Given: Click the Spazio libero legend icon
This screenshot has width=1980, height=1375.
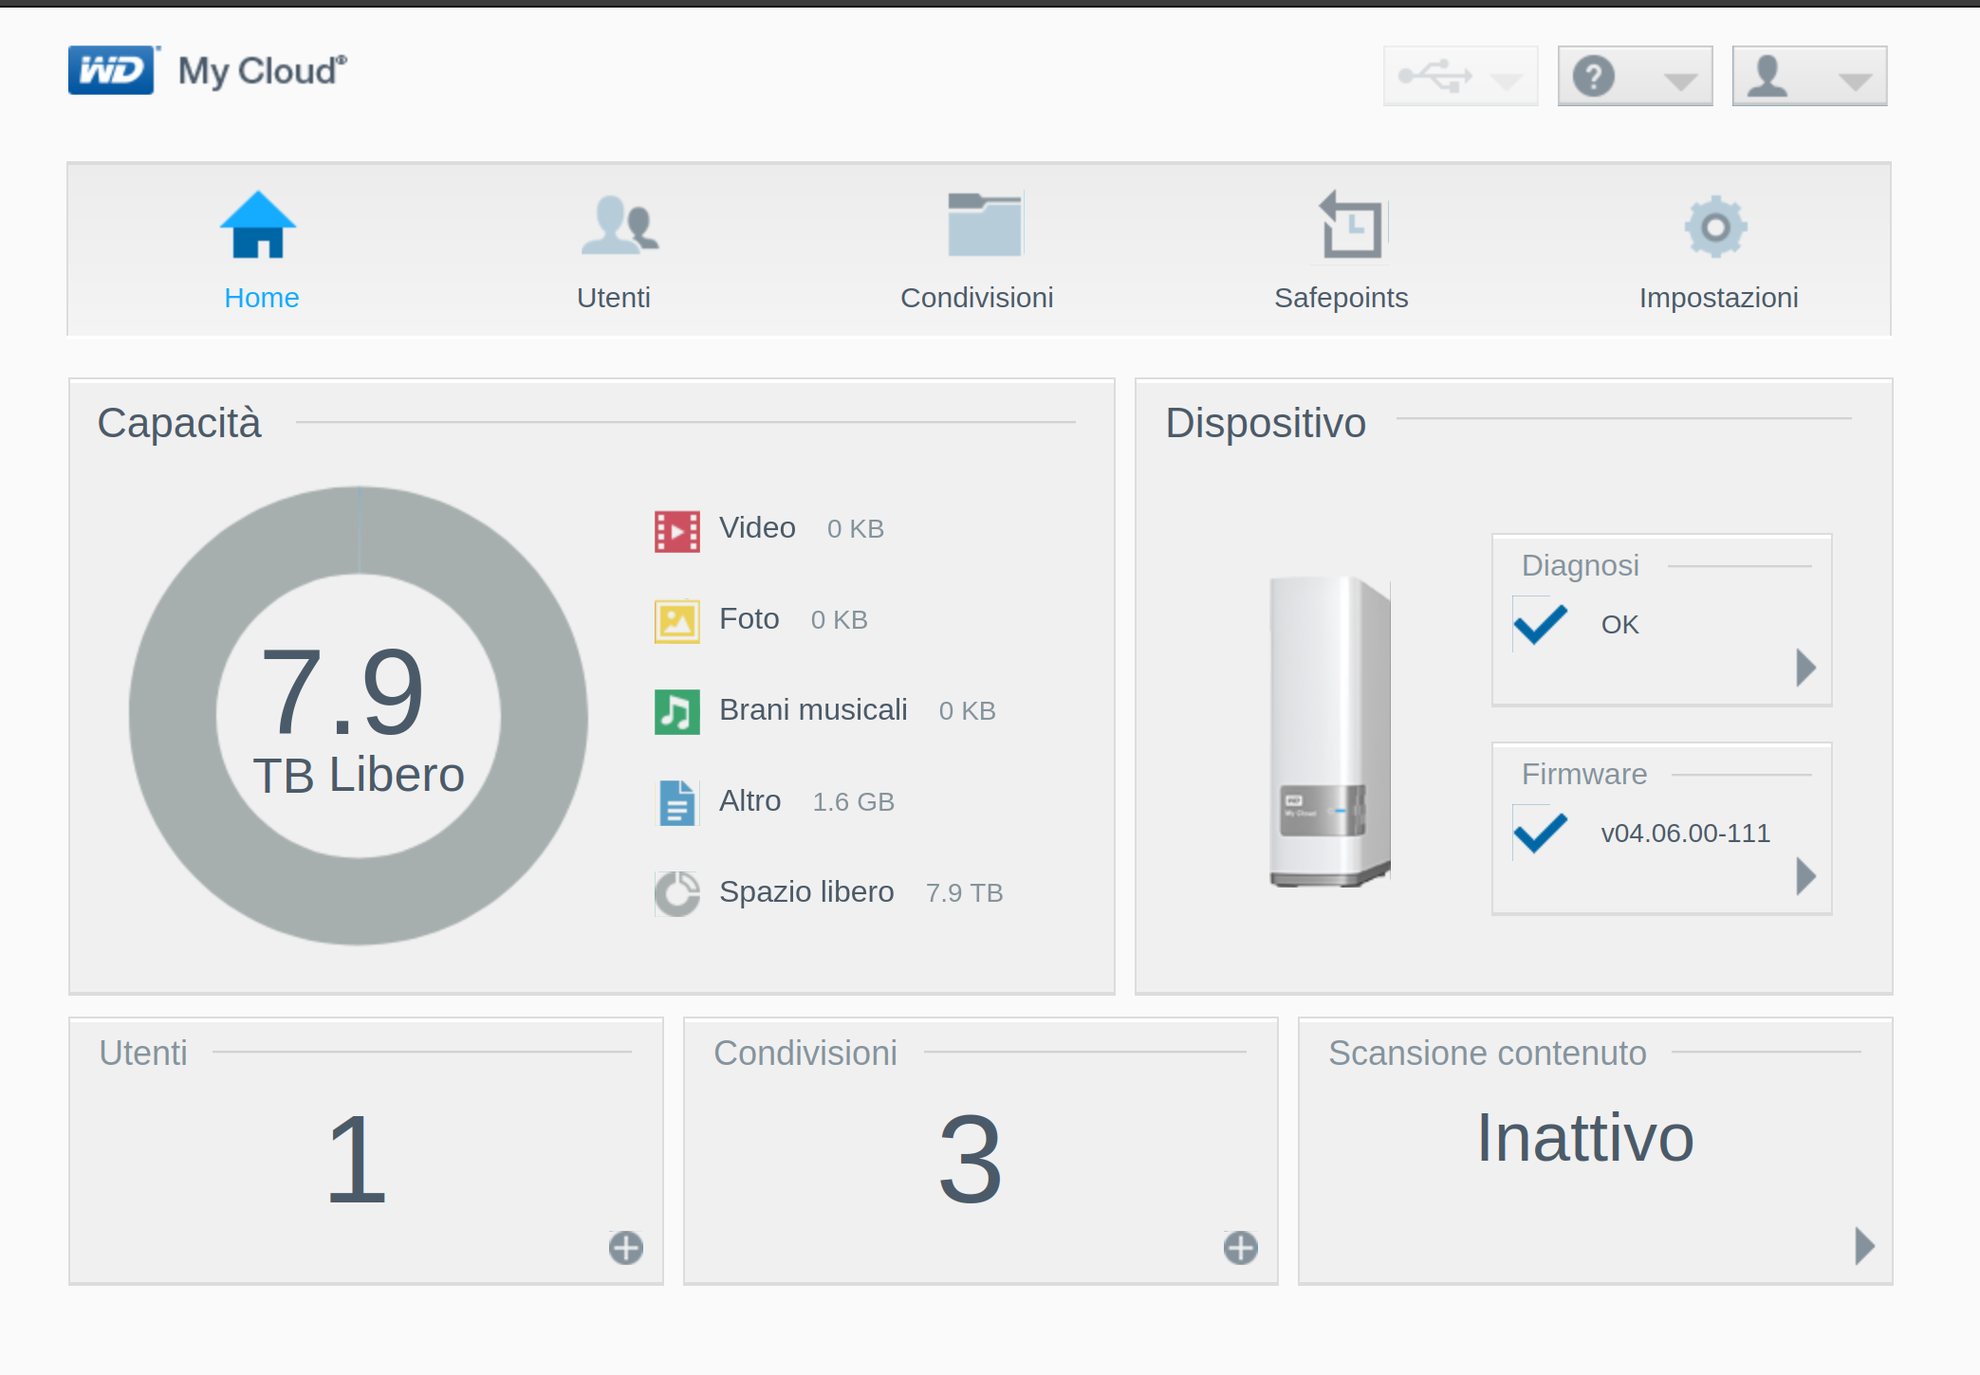Looking at the screenshot, I should click(676, 892).
